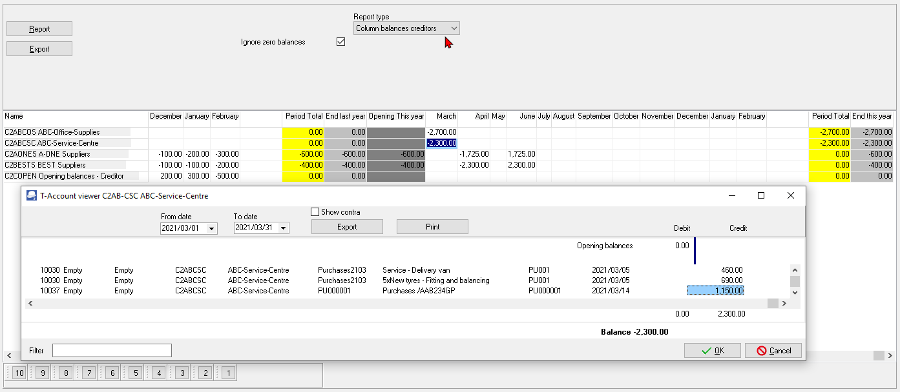
Task: Enable the Show contra checkbox
Action: (x=315, y=212)
